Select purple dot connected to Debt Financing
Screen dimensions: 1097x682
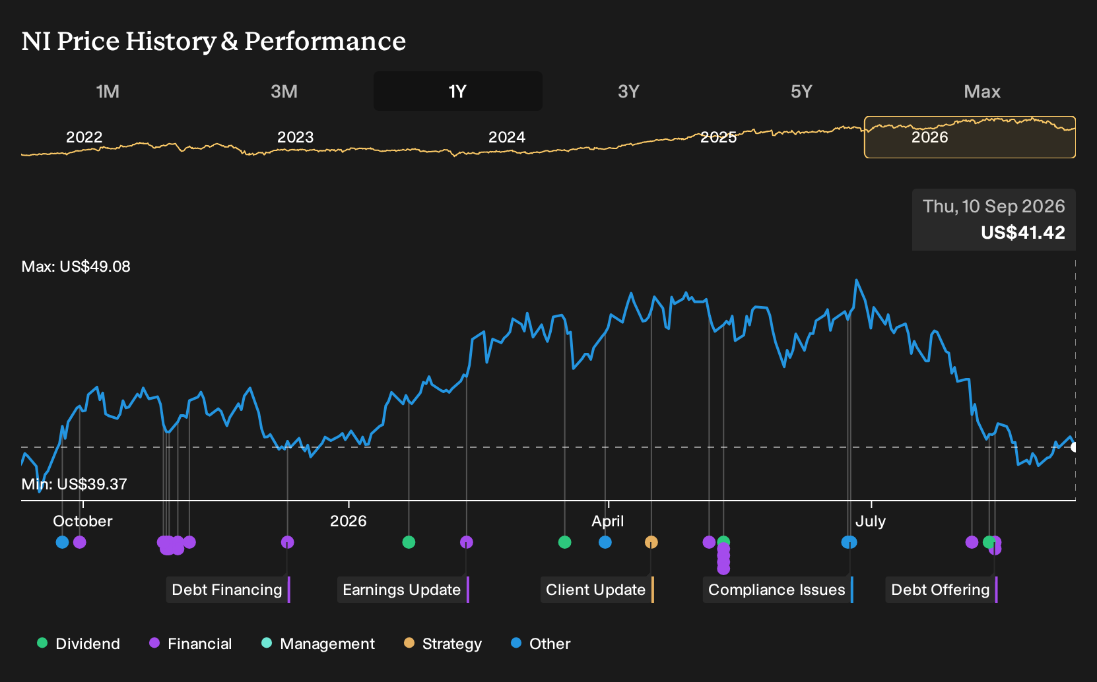(x=287, y=542)
